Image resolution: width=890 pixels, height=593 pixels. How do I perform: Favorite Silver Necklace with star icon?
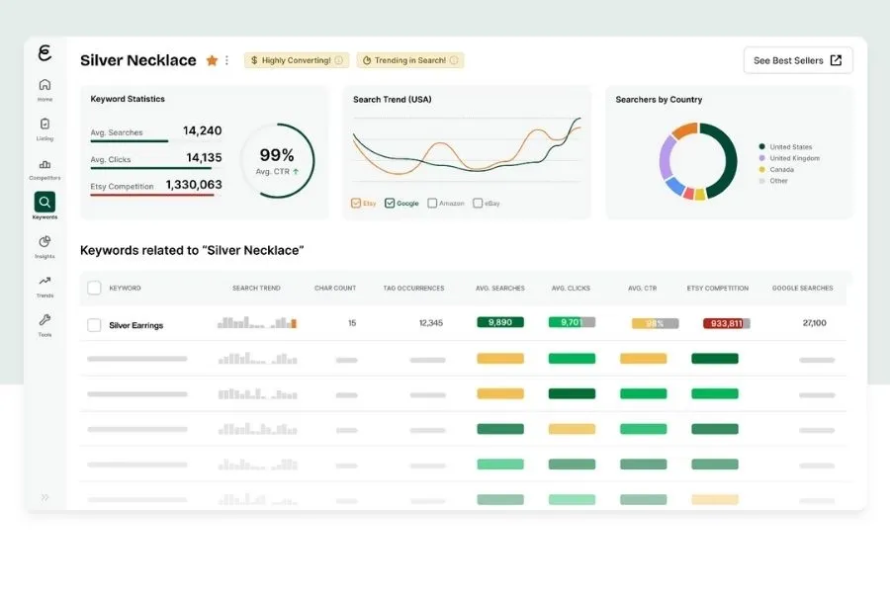(212, 60)
